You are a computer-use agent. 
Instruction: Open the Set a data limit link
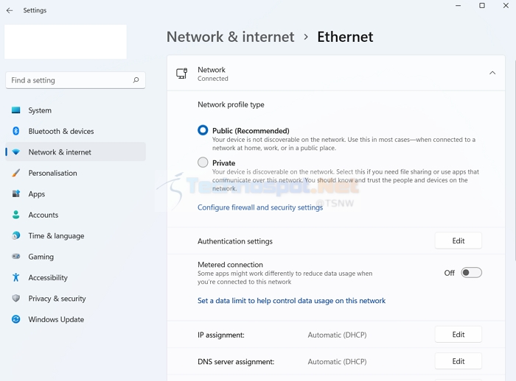[291, 301]
